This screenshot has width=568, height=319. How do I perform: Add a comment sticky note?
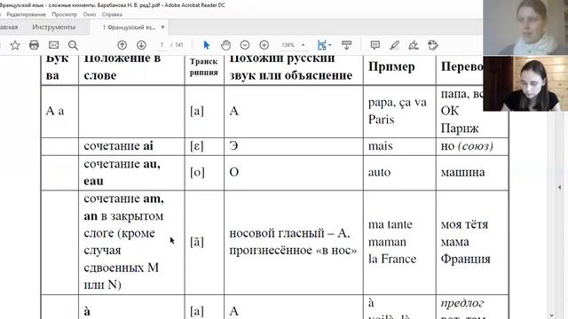(x=375, y=45)
